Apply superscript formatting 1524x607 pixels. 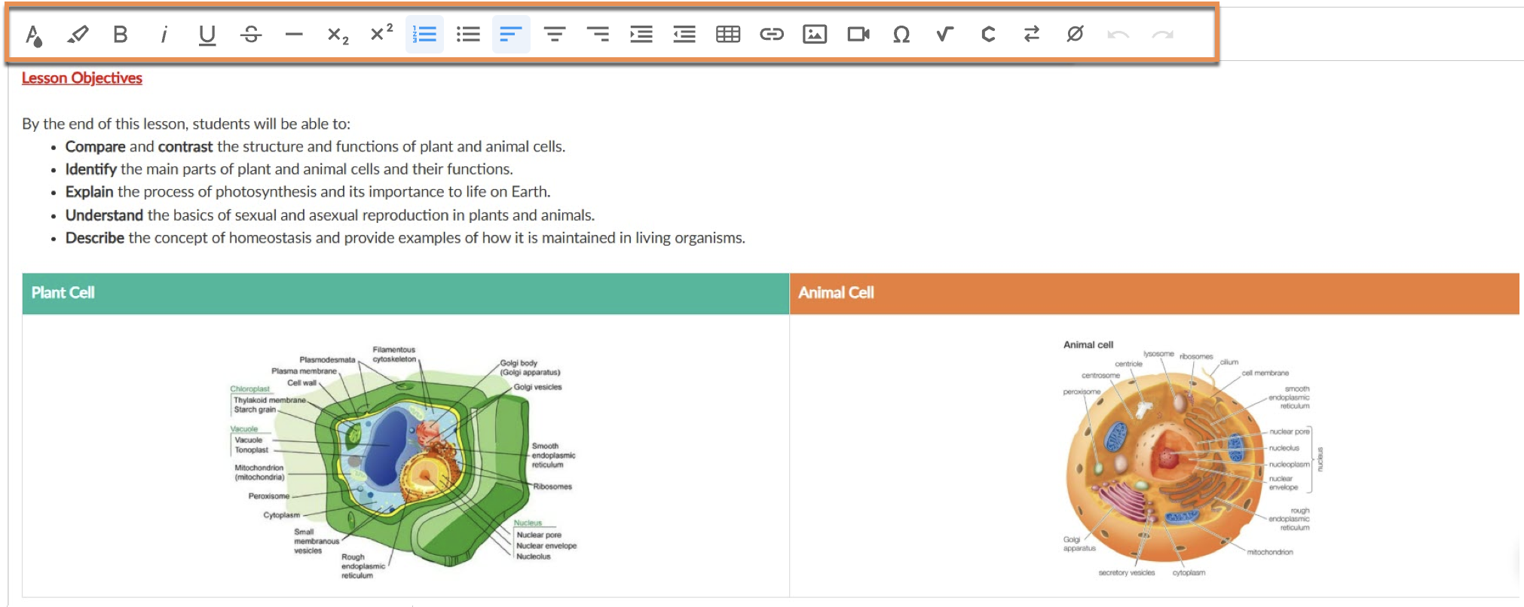[x=381, y=34]
